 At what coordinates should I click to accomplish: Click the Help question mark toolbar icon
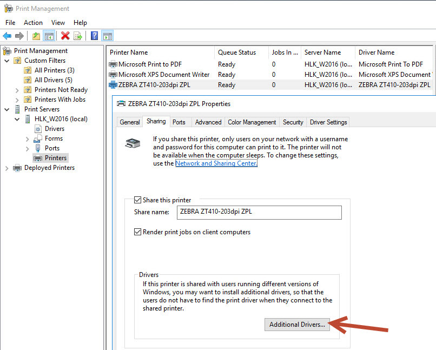click(94, 36)
